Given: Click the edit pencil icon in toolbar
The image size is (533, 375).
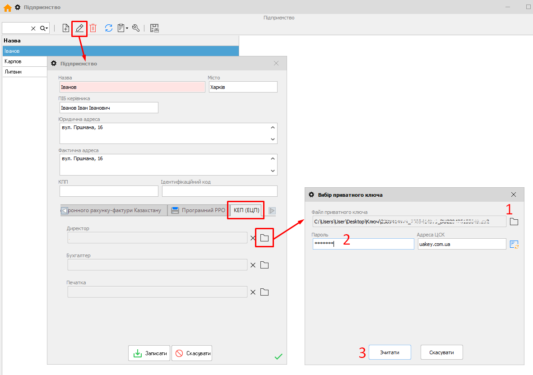Looking at the screenshot, I should [x=79, y=28].
